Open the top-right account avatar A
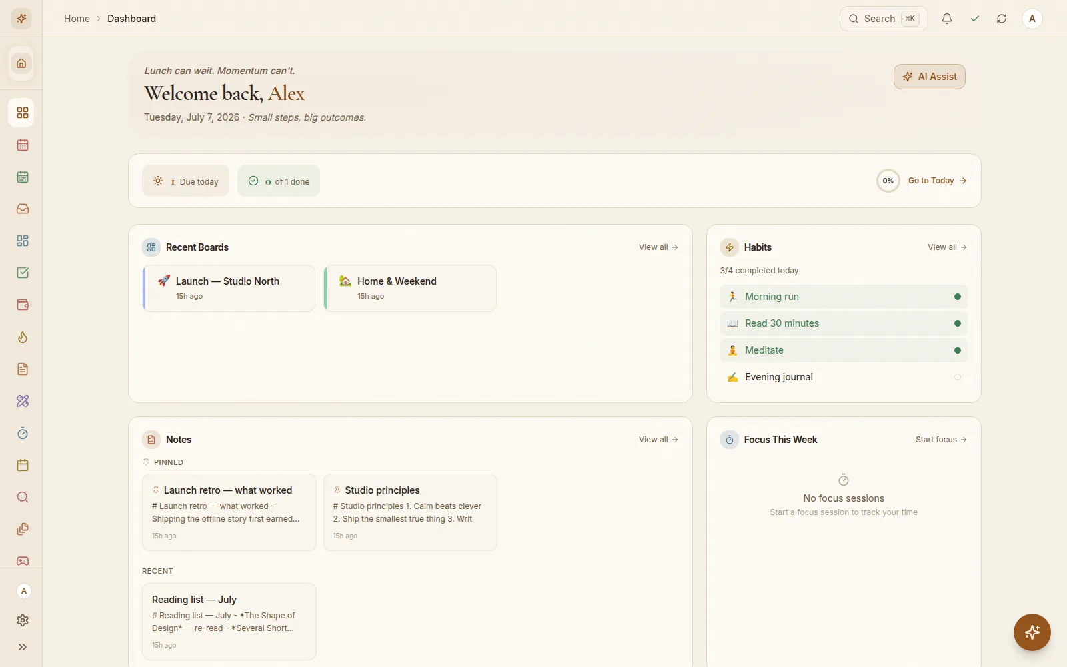Screen dimensions: 1067x667 point(1032,19)
